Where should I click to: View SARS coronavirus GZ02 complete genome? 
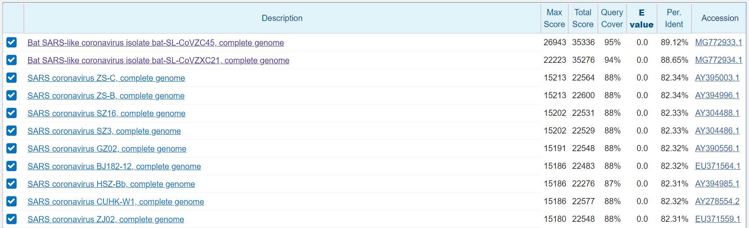click(107, 149)
